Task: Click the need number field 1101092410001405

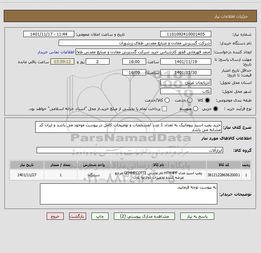Action: pyautogui.click(x=186, y=34)
